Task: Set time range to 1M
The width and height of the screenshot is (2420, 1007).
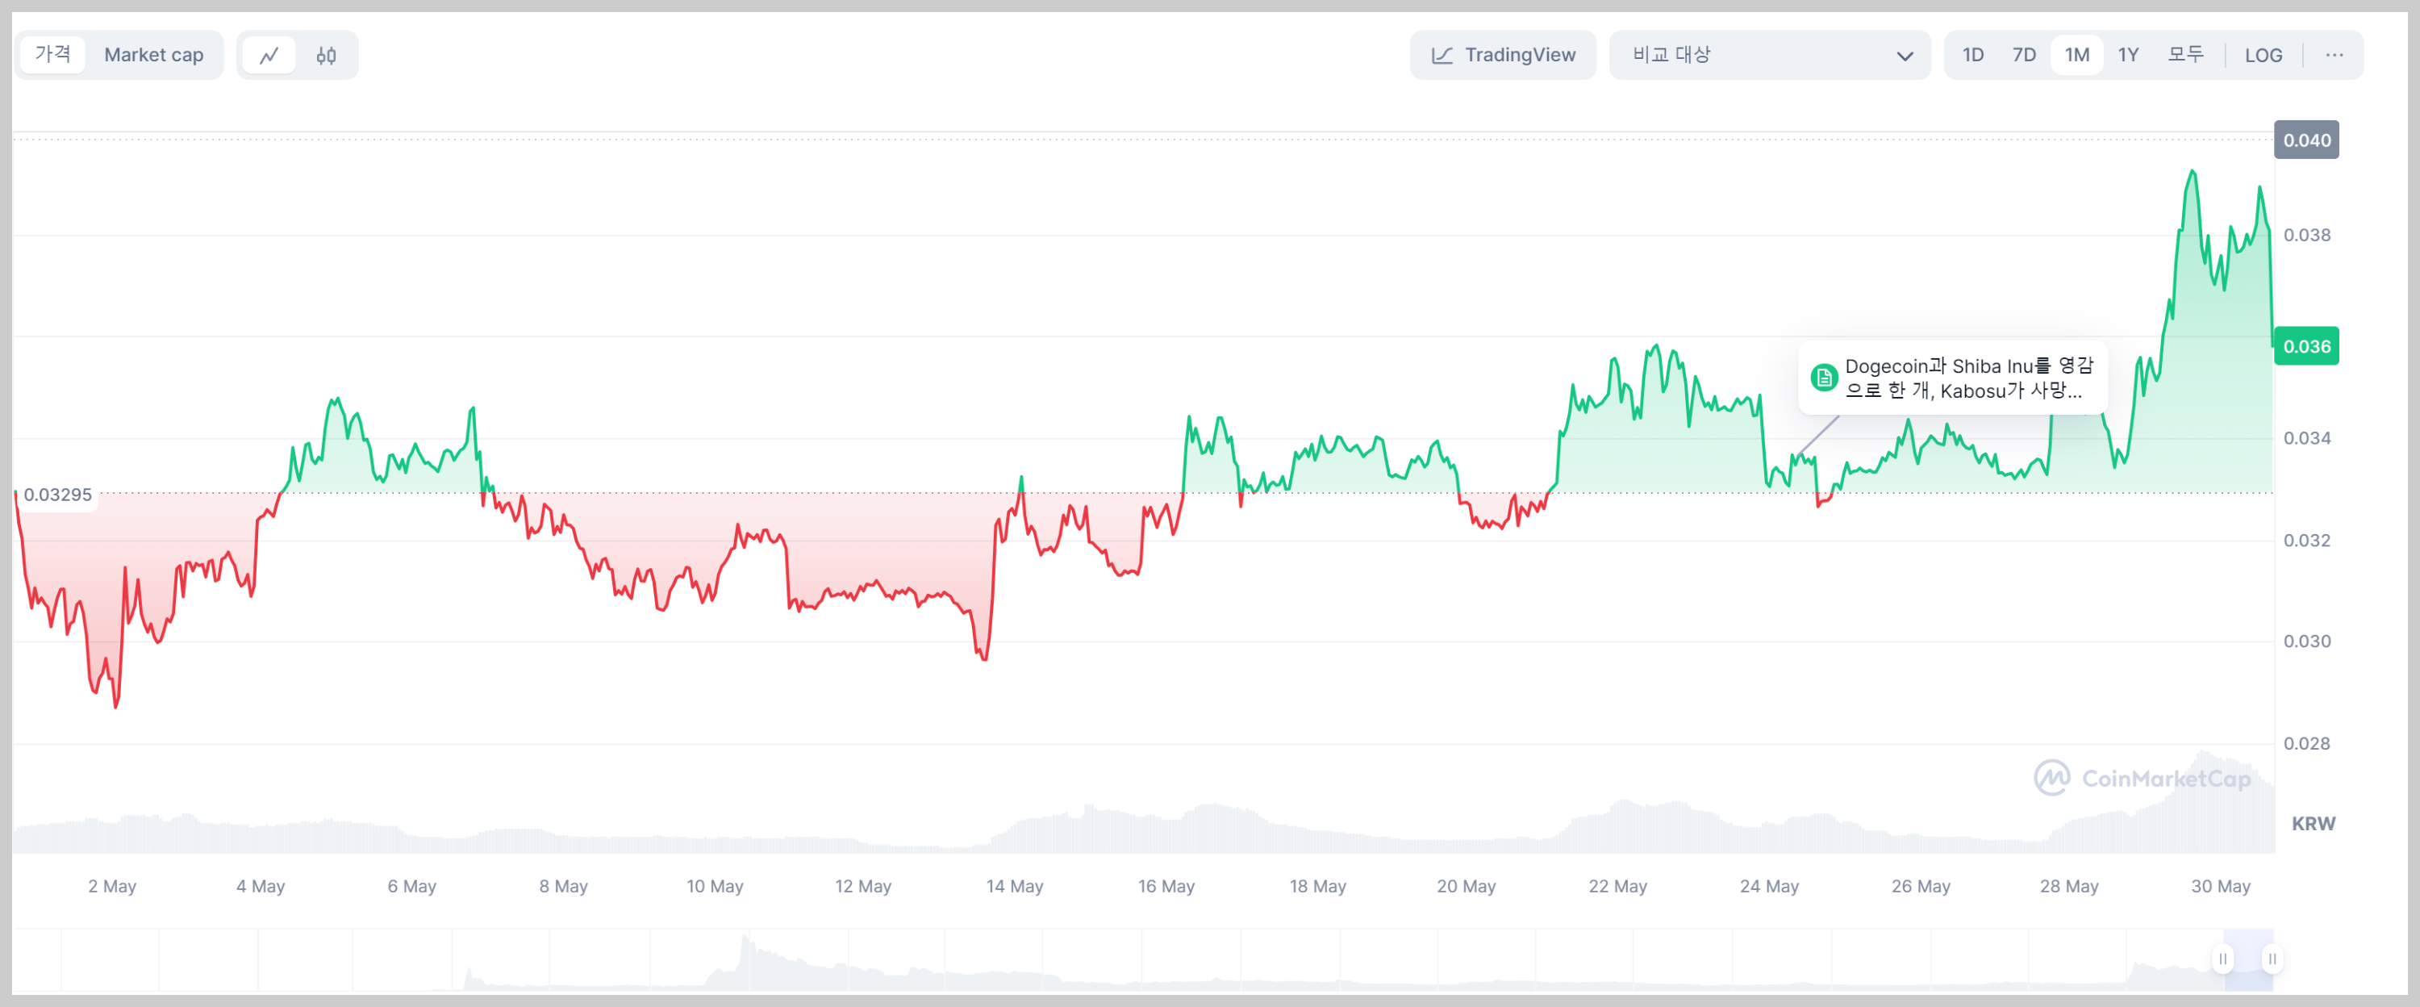Action: (x=2076, y=56)
